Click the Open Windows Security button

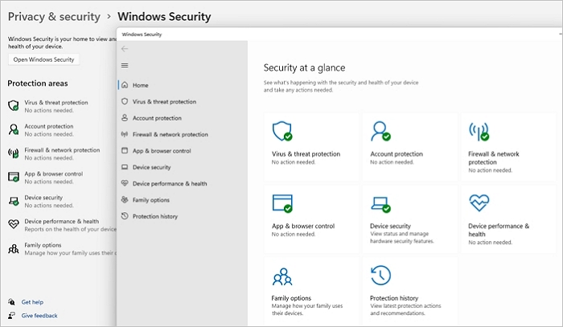click(x=43, y=59)
